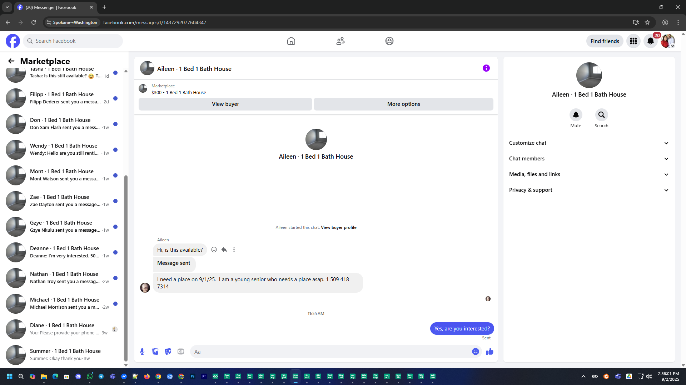
Task: Open Facebook notifications bell
Action: (x=650, y=41)
